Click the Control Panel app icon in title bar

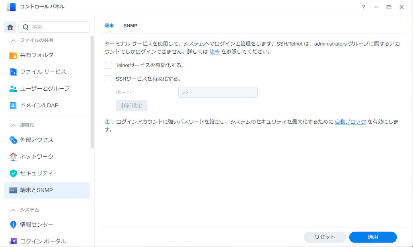[11, 7]
